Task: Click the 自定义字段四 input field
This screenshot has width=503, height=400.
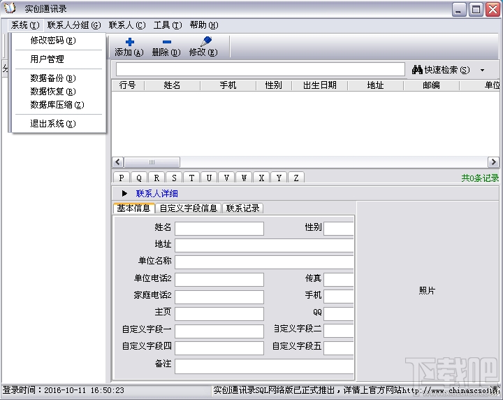Action: [219, 348]
